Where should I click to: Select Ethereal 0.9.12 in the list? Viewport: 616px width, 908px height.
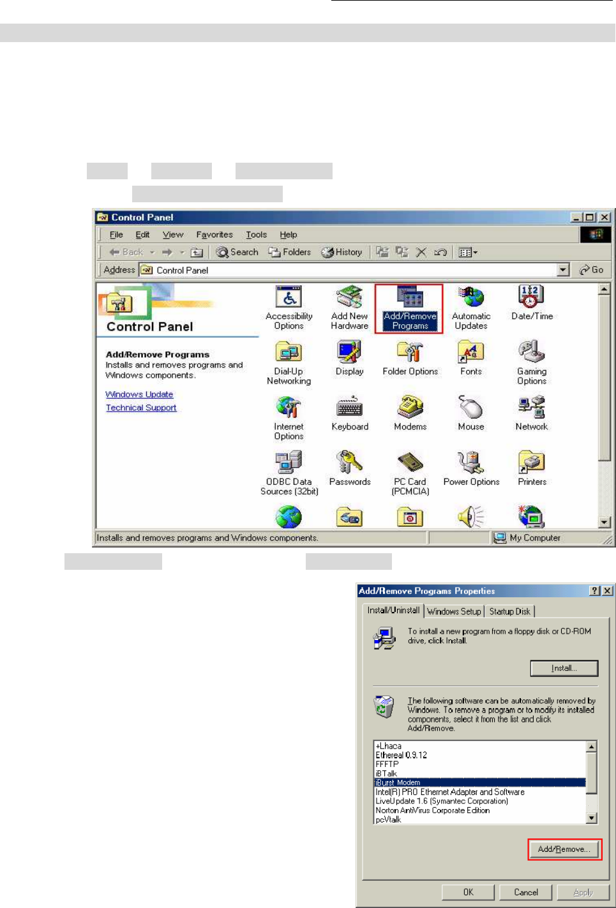coord(480,755)
